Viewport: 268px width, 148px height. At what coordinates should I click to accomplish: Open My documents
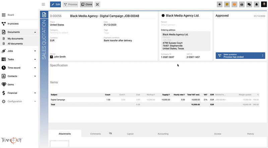click(15, 39)
